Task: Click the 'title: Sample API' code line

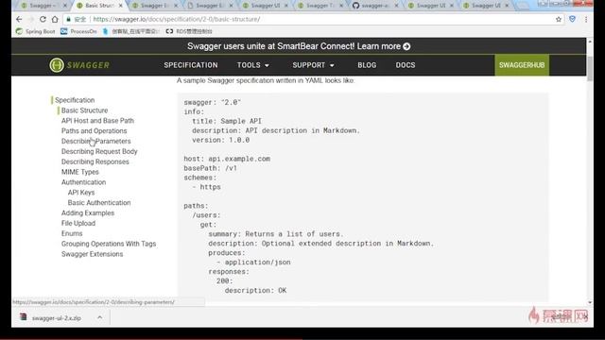Action: click(227, 121)
